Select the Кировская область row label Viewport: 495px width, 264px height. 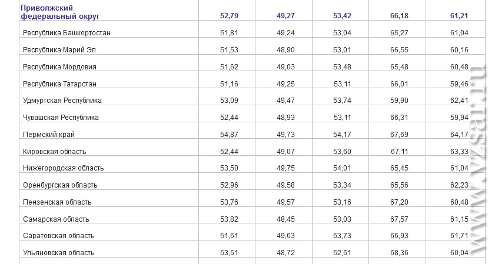(54, 152)
